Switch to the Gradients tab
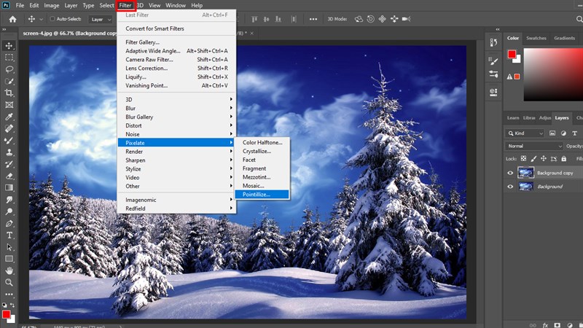Screen dimensions: 583x328 point(564,39)
